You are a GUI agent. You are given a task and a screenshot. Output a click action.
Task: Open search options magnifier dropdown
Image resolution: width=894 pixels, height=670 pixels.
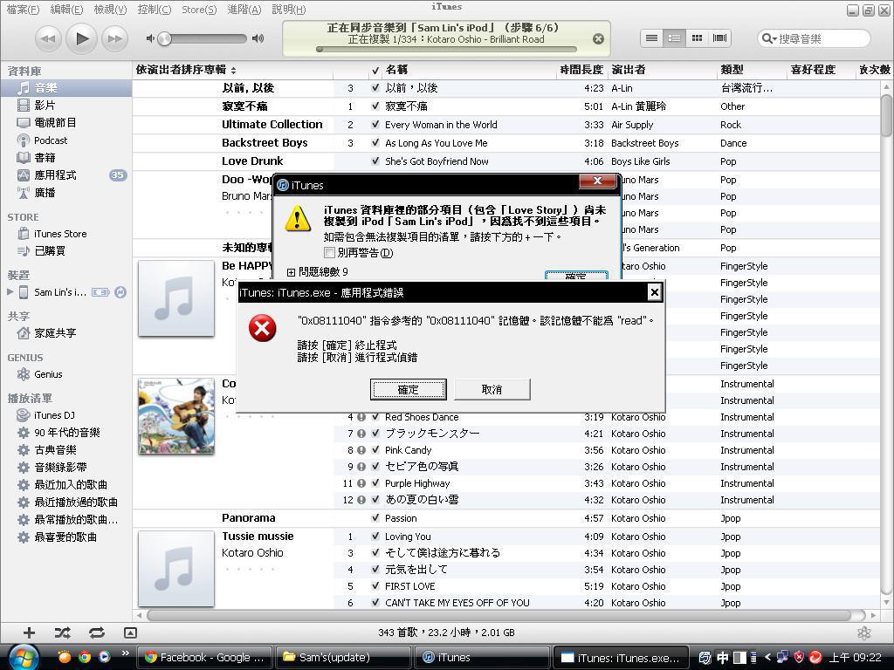pyautogui.click(x=769, y=38)
